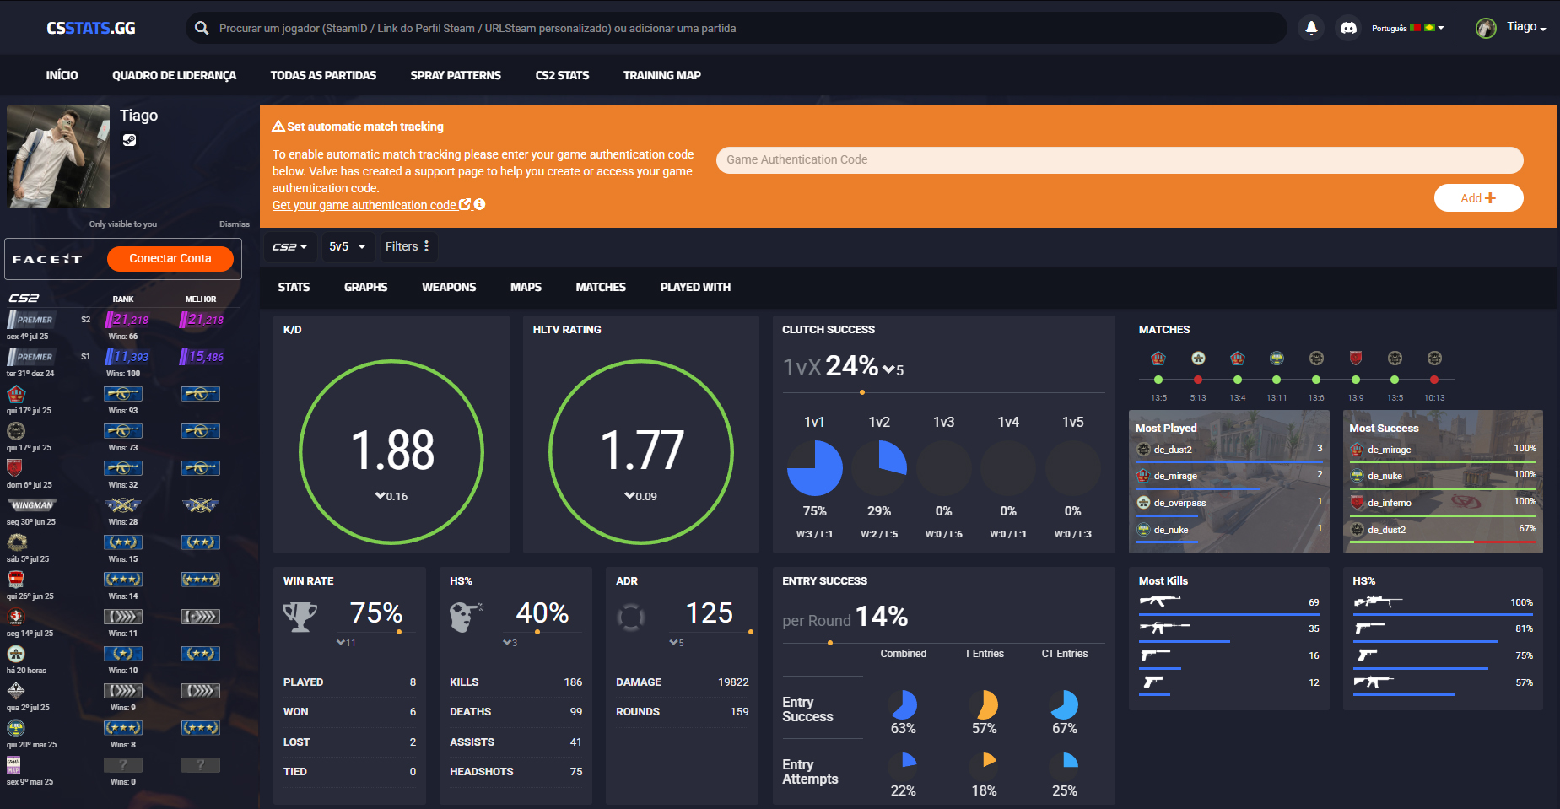Open TRAINING MAP in the navigation
This screenshot has height=809, width=1560.
661,75
